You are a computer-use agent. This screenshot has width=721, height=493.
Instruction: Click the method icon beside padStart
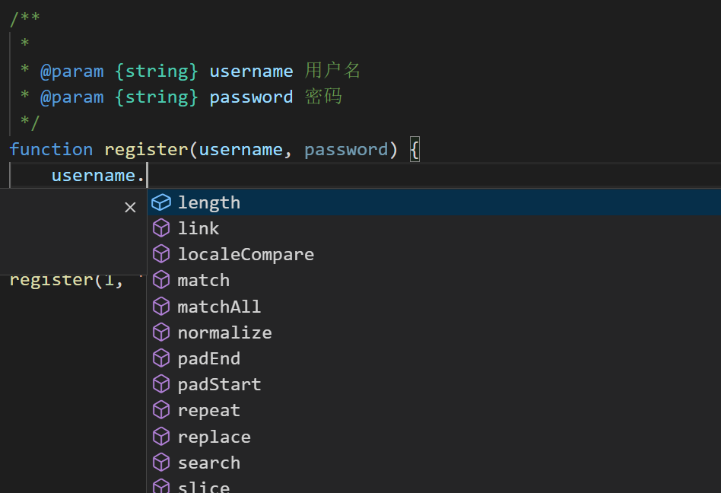tap(161, 384)
